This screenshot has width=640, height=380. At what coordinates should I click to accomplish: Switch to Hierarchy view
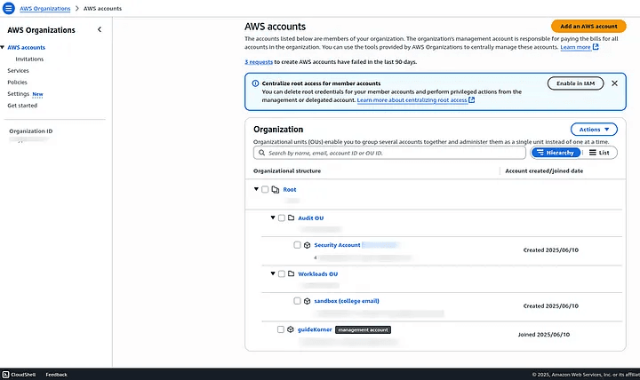[x=556, y=153]
